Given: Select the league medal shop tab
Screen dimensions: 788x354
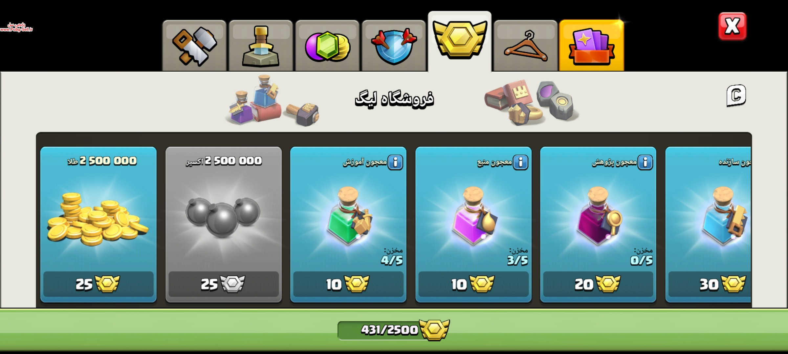Looking at the screenshot, I should coord(460,42).
